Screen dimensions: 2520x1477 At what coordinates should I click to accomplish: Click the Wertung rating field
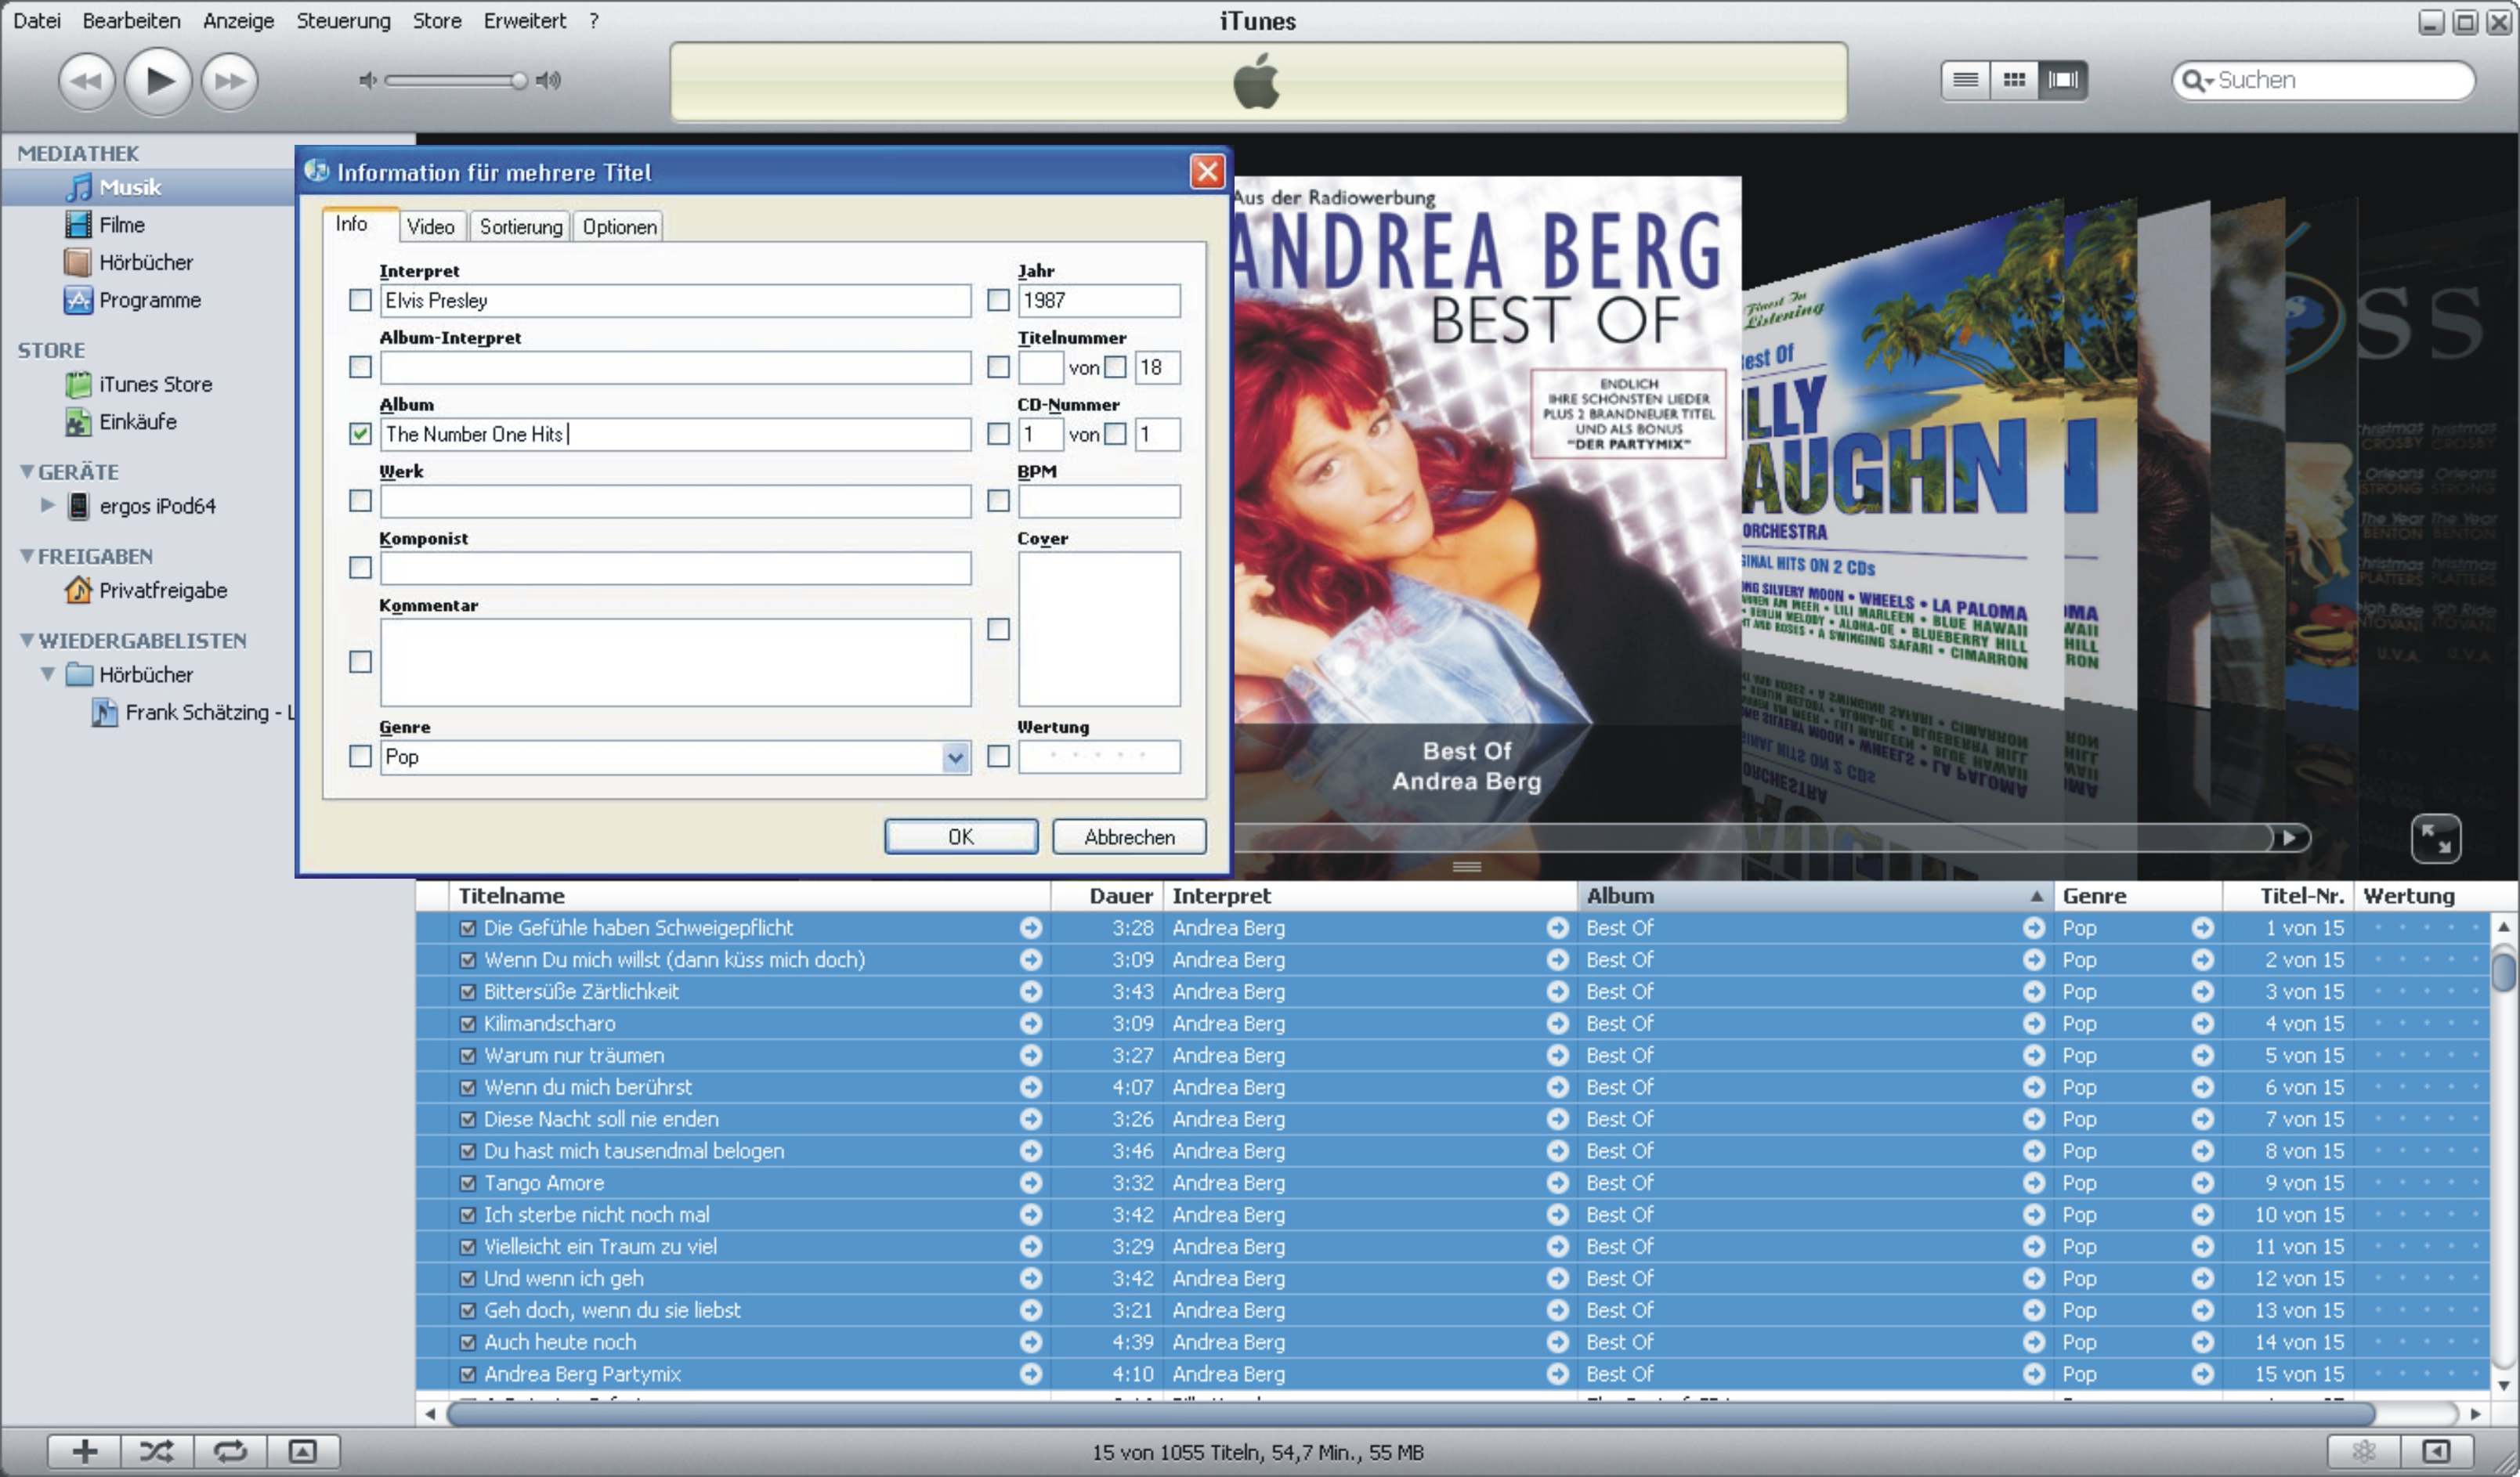tap(1099, 757)
